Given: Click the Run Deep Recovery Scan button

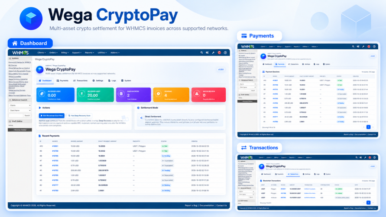Looking at the screenshot, I should [79, 115].
